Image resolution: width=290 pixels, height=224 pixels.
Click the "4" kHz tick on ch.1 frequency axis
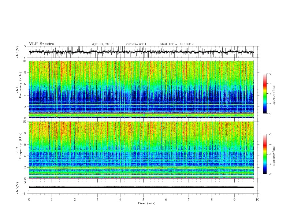point(26,96)
